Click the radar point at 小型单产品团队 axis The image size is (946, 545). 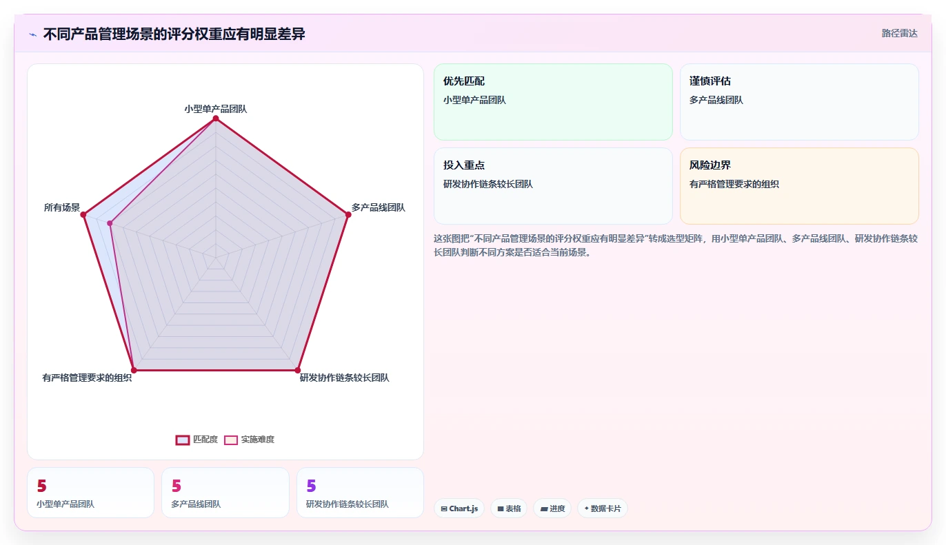[216, 119]
